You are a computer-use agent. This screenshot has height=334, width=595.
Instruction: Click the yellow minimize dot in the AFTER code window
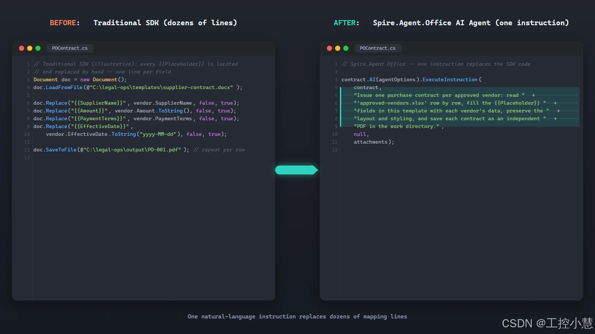coord(338,48)
